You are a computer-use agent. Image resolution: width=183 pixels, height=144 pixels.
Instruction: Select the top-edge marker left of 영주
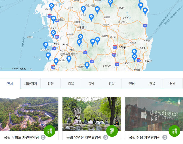[110, 3]
